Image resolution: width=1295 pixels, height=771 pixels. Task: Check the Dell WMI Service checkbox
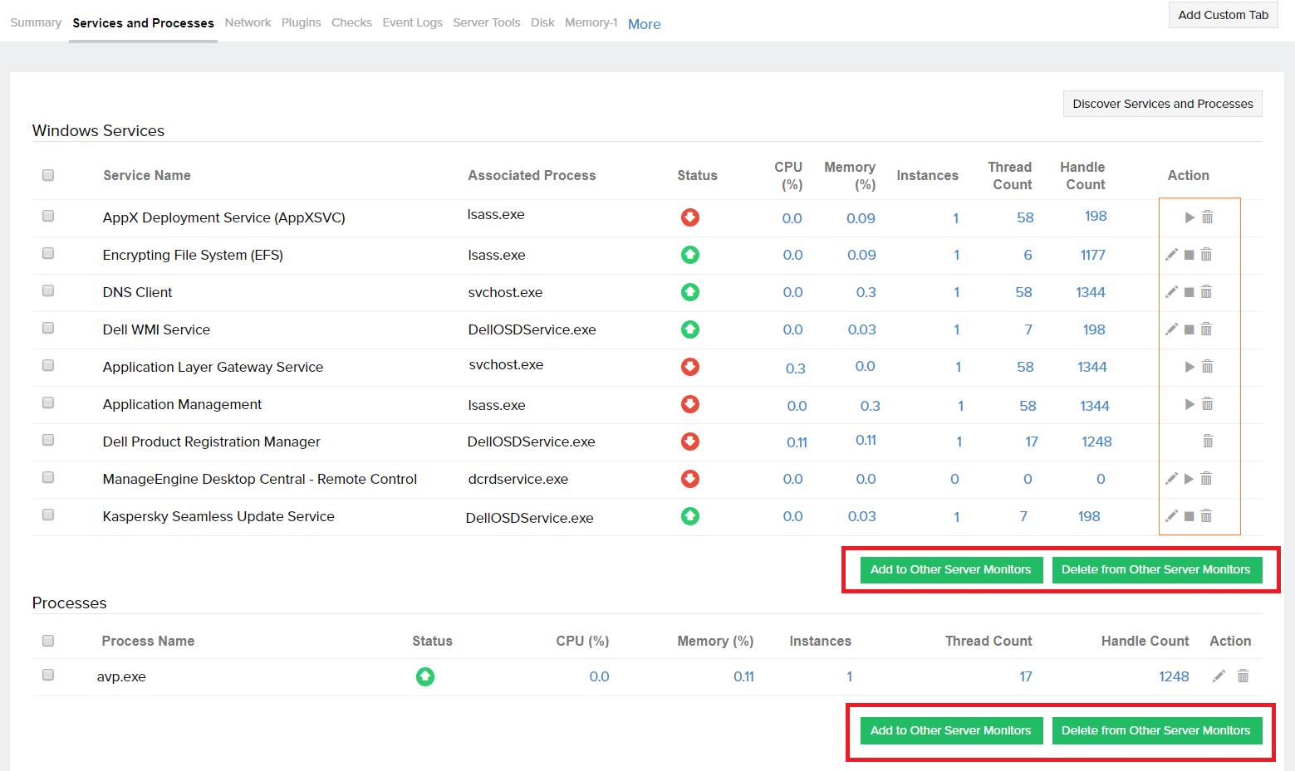[x=48, y=328]
